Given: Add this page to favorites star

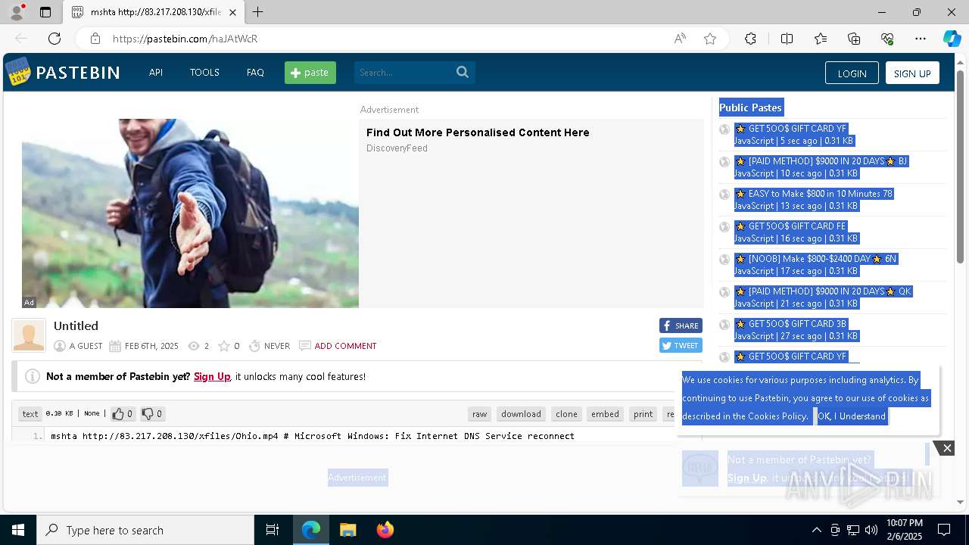Looking at the screenshot, I should 710,39.
